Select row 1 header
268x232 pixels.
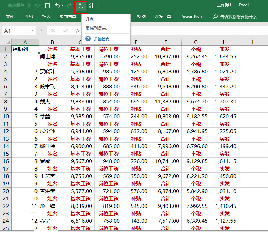(6, 49)
